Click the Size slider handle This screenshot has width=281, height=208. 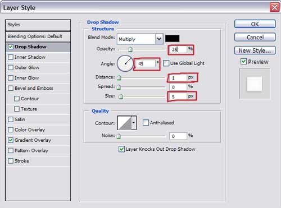[x=121, y=96]
